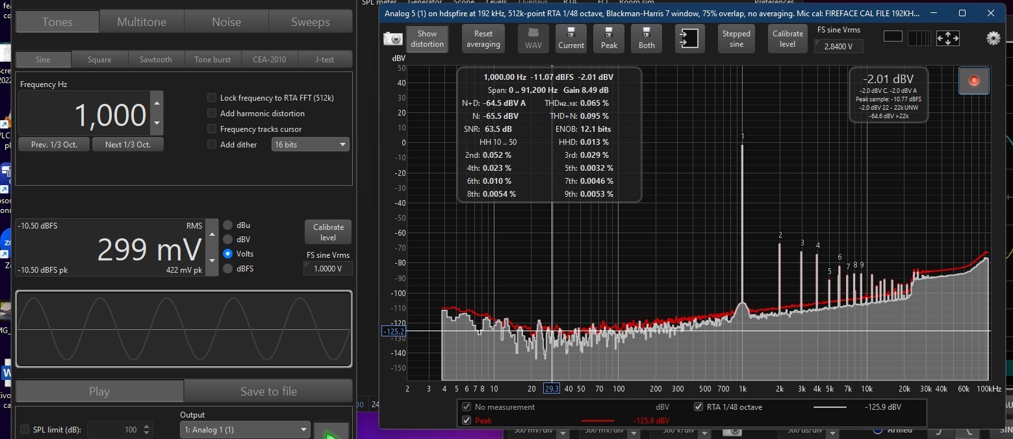Viewport: 1013px width, 439px height.
Task: Click the white RTA 1/48 octave line sample
Action: (830, 407)
